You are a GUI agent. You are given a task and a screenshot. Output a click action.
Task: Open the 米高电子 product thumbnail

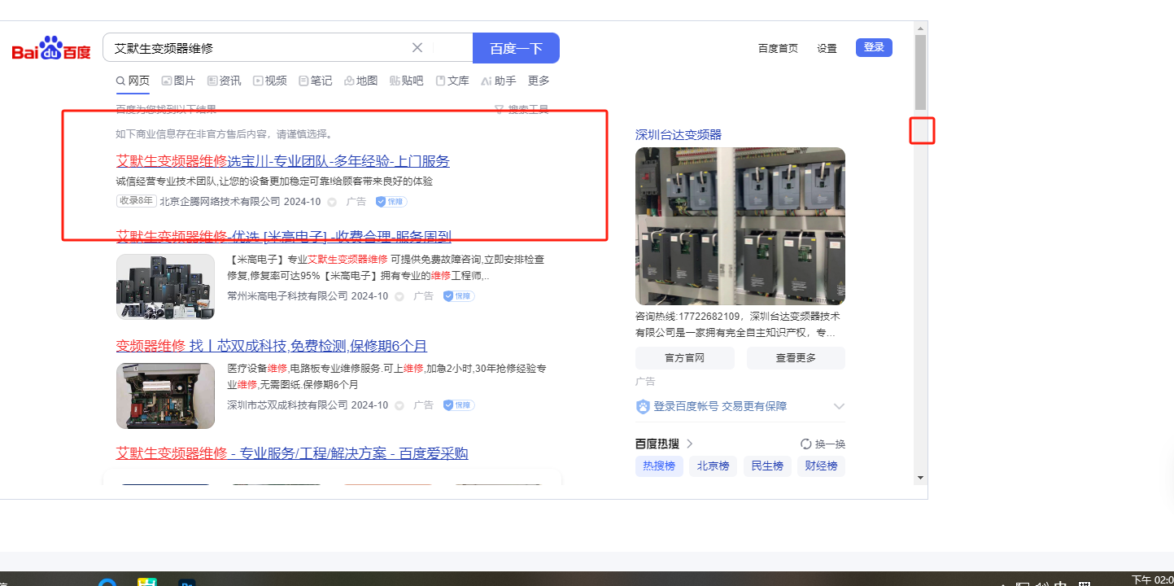tap(165, 286)
